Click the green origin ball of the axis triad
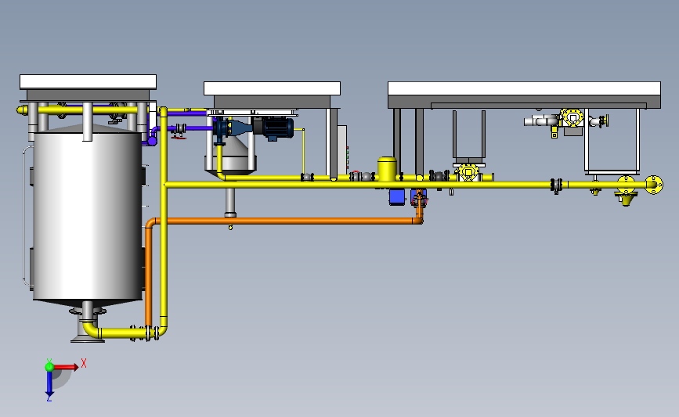 click(49, 367)
